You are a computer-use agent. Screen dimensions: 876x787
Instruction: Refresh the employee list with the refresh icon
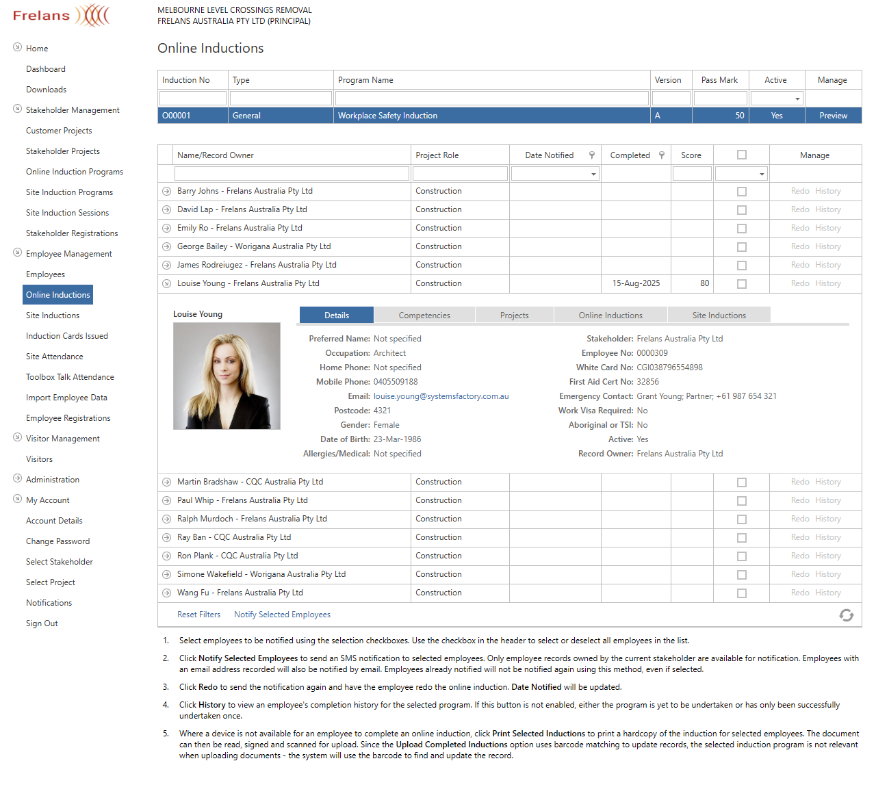847,615
